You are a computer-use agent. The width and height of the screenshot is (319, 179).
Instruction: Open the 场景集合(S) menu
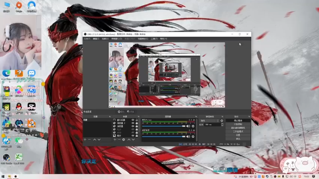(x=143, y=39)
